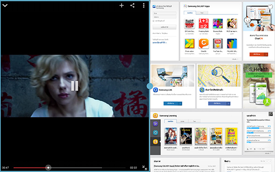Image resolution: width=275 pixels, height=172 pixels.
Task: Go to next item arrow in bottom-right panel
Action: [x=270, y=161]
